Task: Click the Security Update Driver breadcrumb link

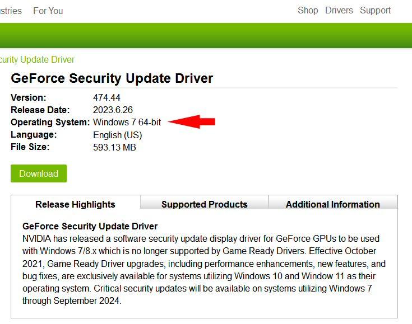Action: point(37,59)
